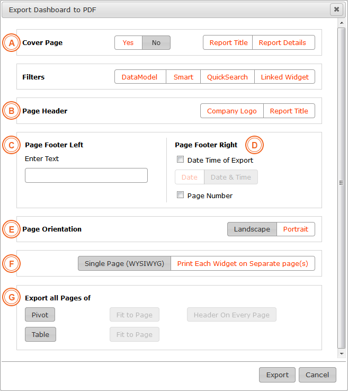Check the Page Number checkbox
348x391 pixels.
click(181, 195)
